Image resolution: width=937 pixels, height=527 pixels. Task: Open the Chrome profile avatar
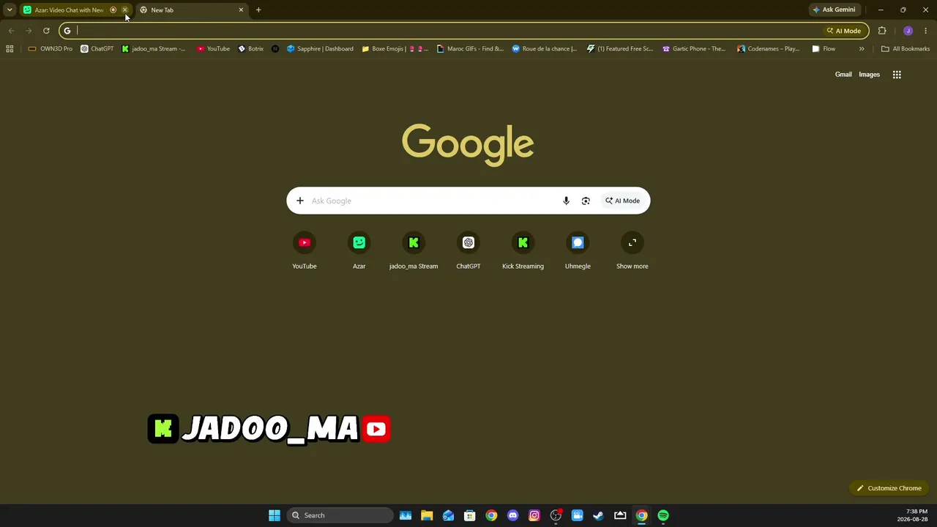908,31
